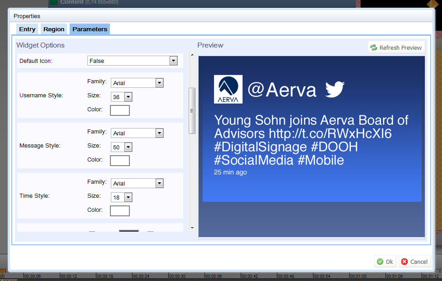This screenshot has width=442, height=281.
Task: Click the Properties dialog title
Action: point(27,16)
